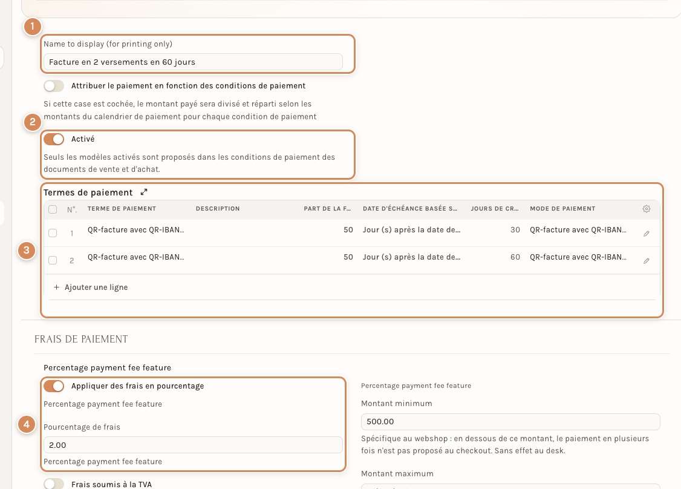Screen dimensions: 681x489
Task: Check the row 2 payment term checkbox
Action: (x=53, y=260)
